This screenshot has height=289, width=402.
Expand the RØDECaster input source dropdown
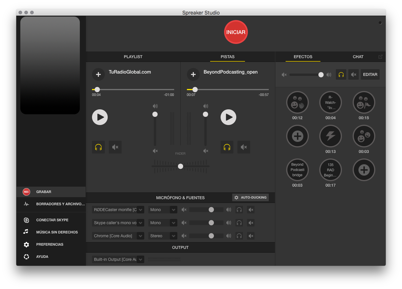coord(140,210)
